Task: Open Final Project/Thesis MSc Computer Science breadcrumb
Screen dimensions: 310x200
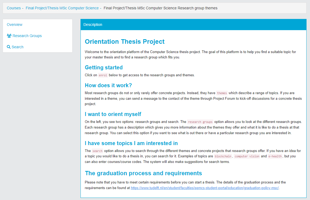Action: (62, 8)
